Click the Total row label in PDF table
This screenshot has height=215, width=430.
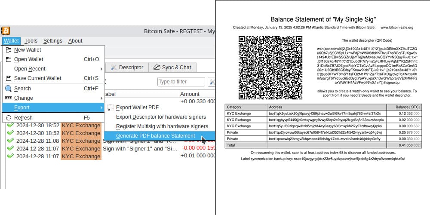(230, 145)
